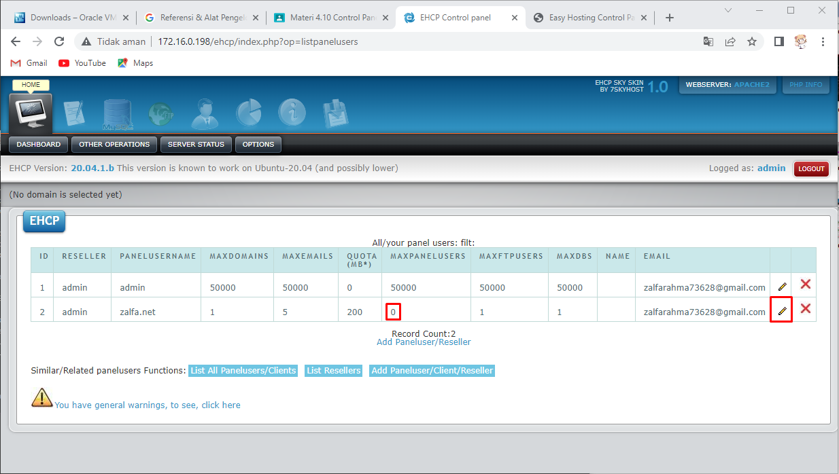This screenshot has width=839, height=474.
Task: Click the 'Add Paneluser/Reseller' link
Action: pos(424,342)
